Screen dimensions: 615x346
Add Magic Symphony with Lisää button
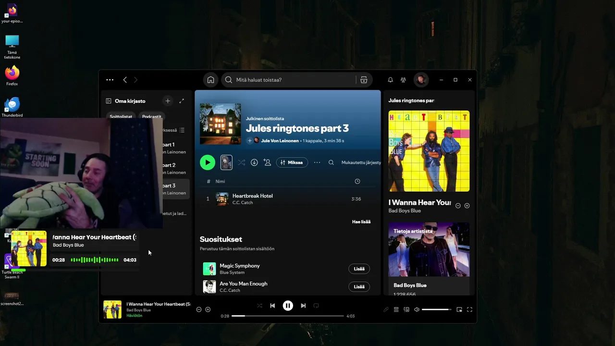(359, 269)
